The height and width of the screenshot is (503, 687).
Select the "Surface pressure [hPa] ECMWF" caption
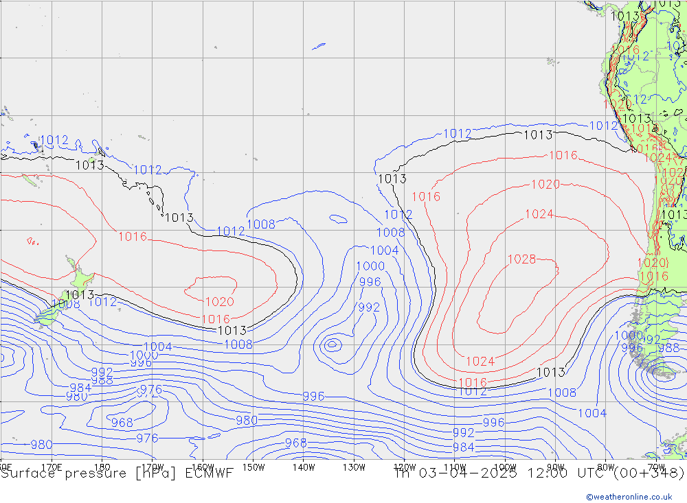click(117, 473)
